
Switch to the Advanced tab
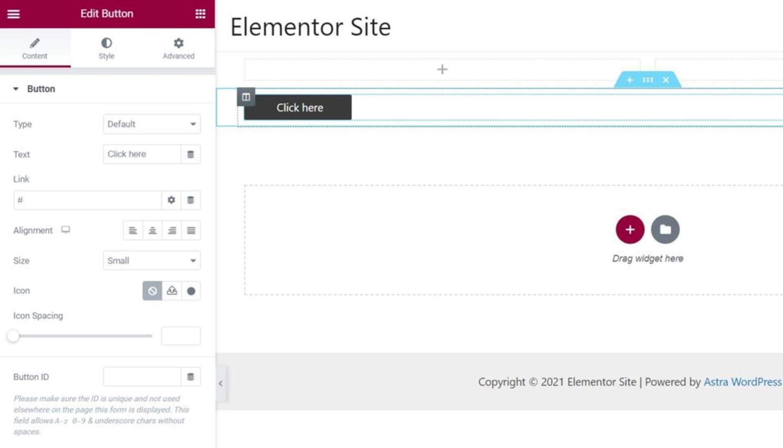[x=179, y=48]
